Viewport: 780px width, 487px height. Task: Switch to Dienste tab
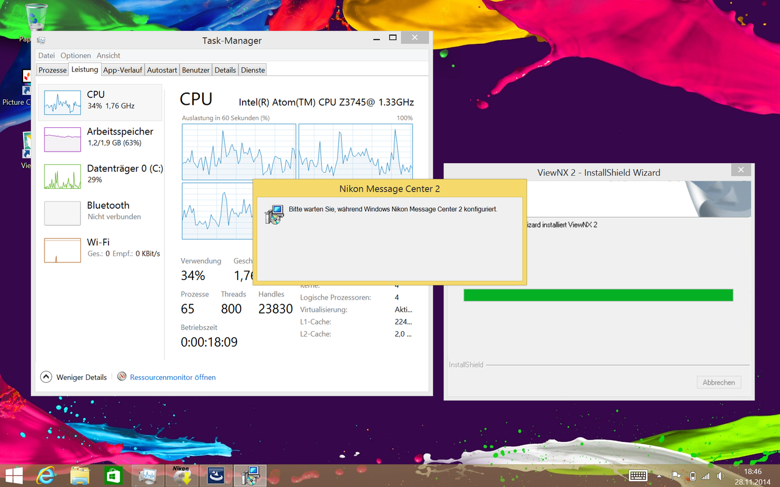tap(253, 70)
